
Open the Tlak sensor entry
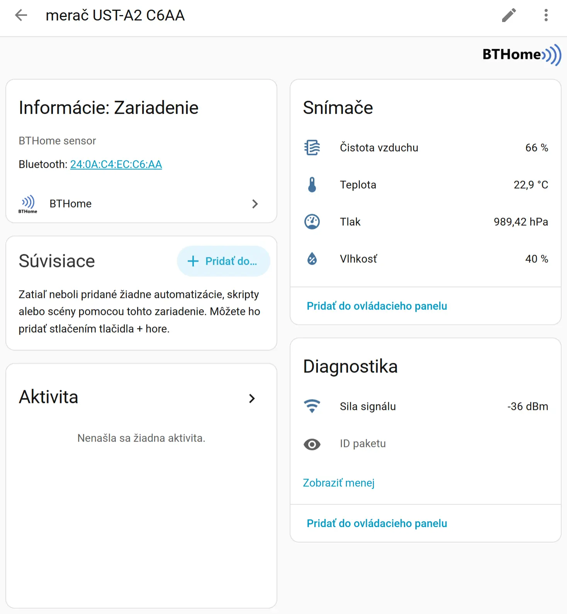click(x=426, y=222)
